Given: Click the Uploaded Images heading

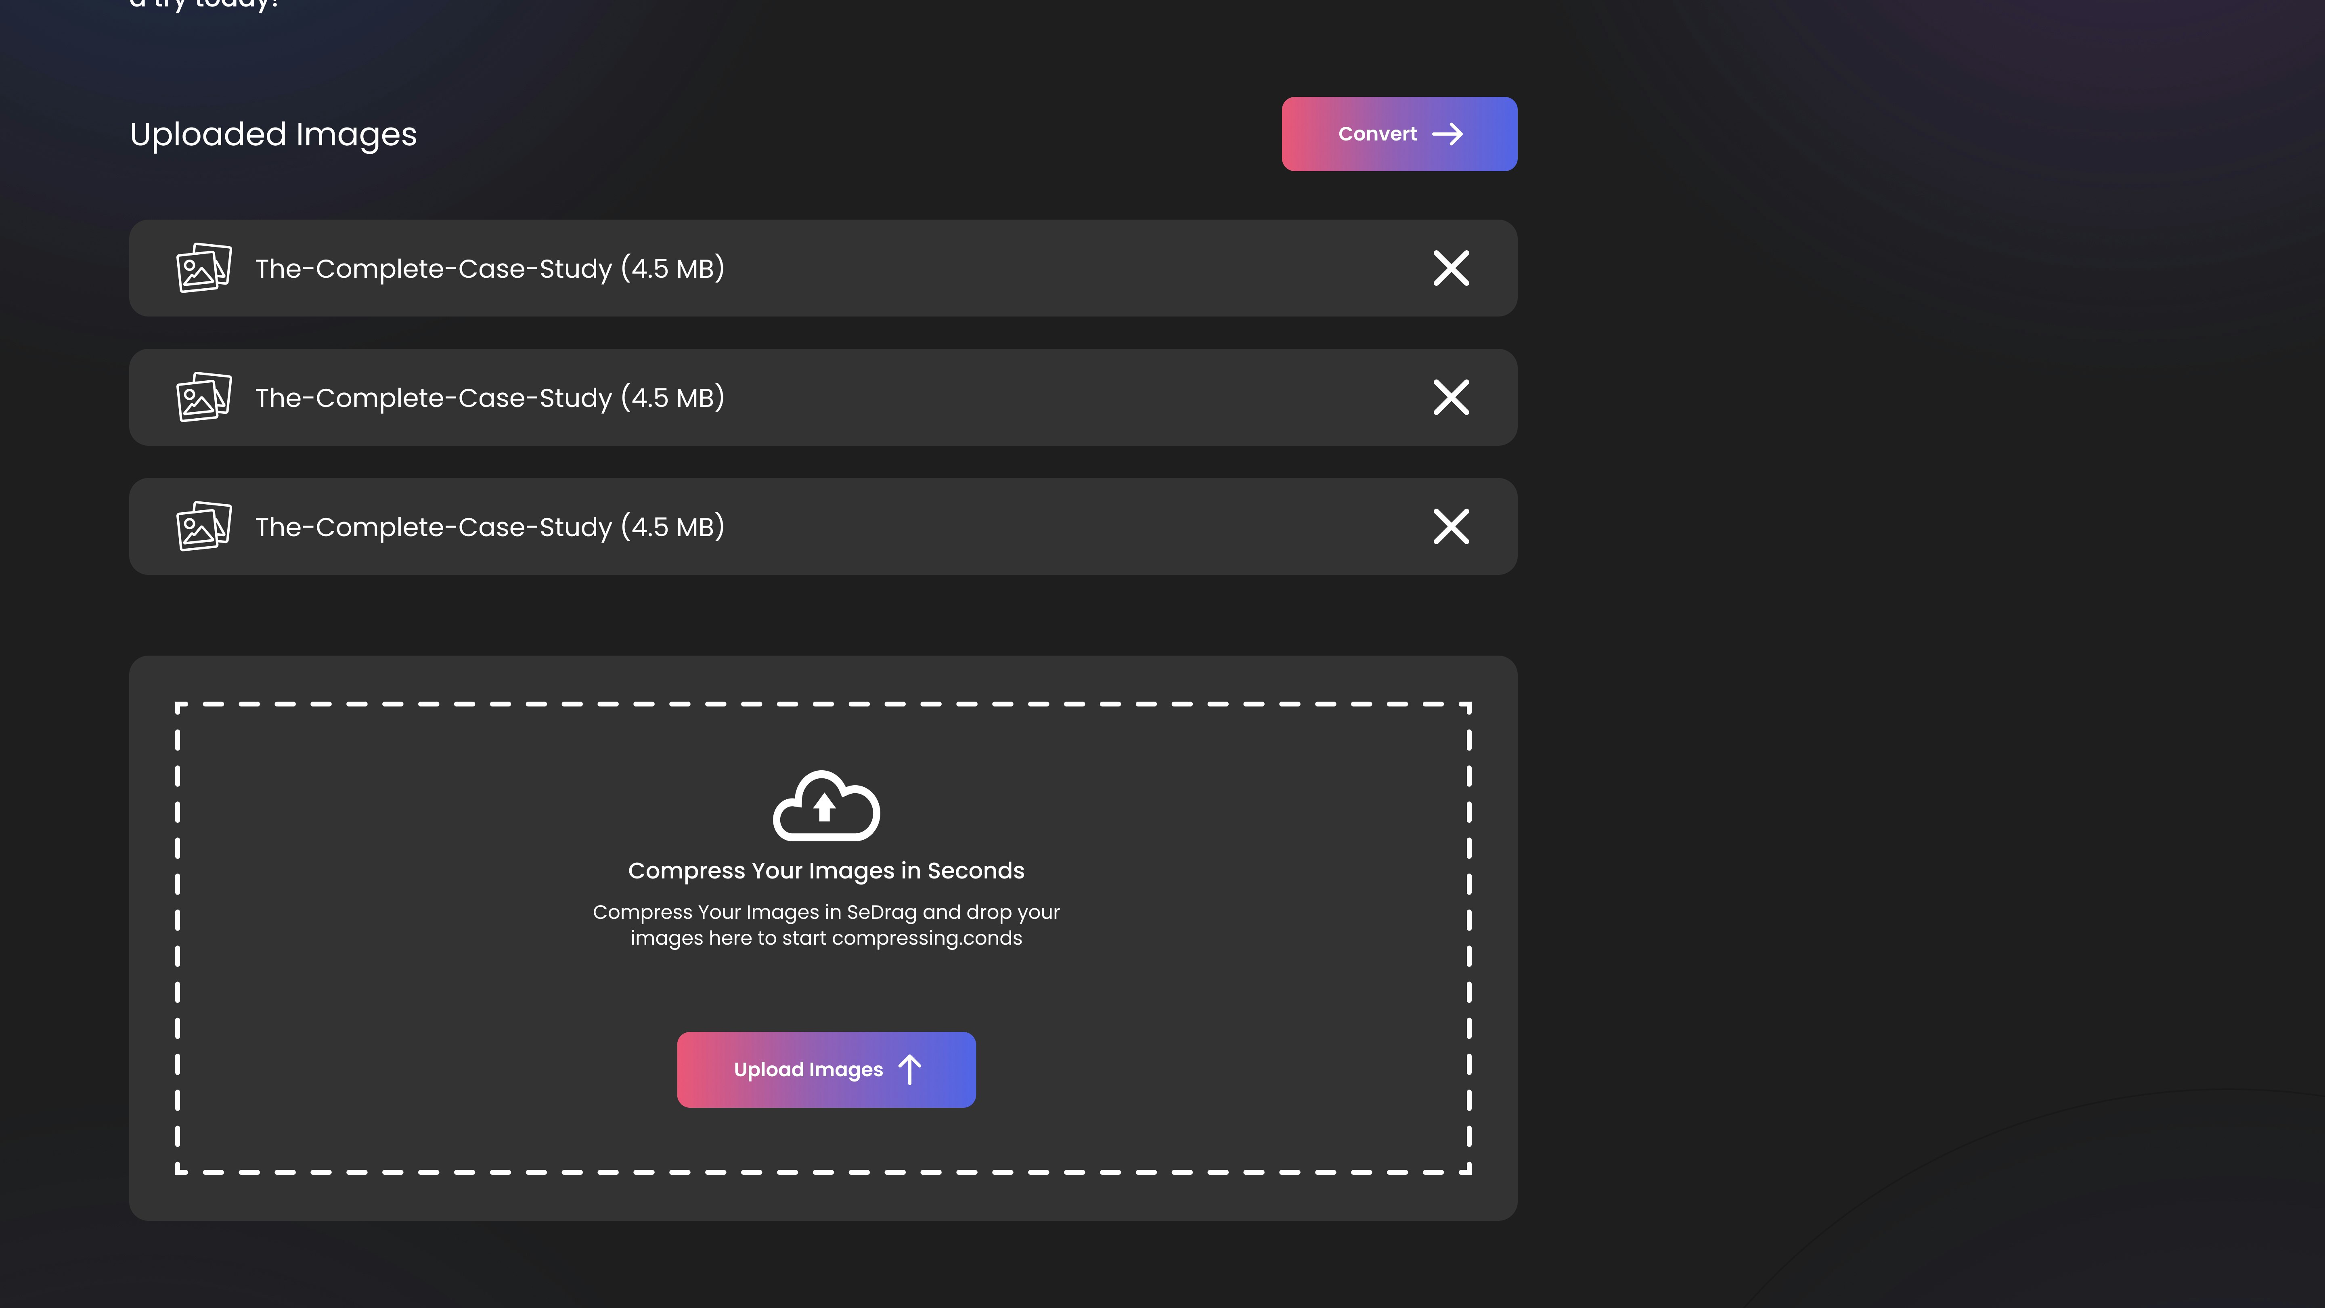Looking at the screenshot, I should (274, 134).
